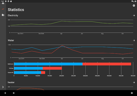Expand the sidebar with the chevron arrow
The width and height of the screenshot is (137, 96).
(3, 87)
